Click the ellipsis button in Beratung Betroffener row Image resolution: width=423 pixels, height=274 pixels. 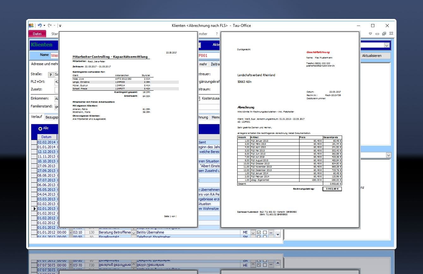pos(271,233)
